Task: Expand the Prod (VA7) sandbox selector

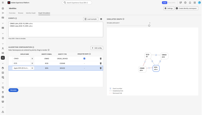Action: 172,3
